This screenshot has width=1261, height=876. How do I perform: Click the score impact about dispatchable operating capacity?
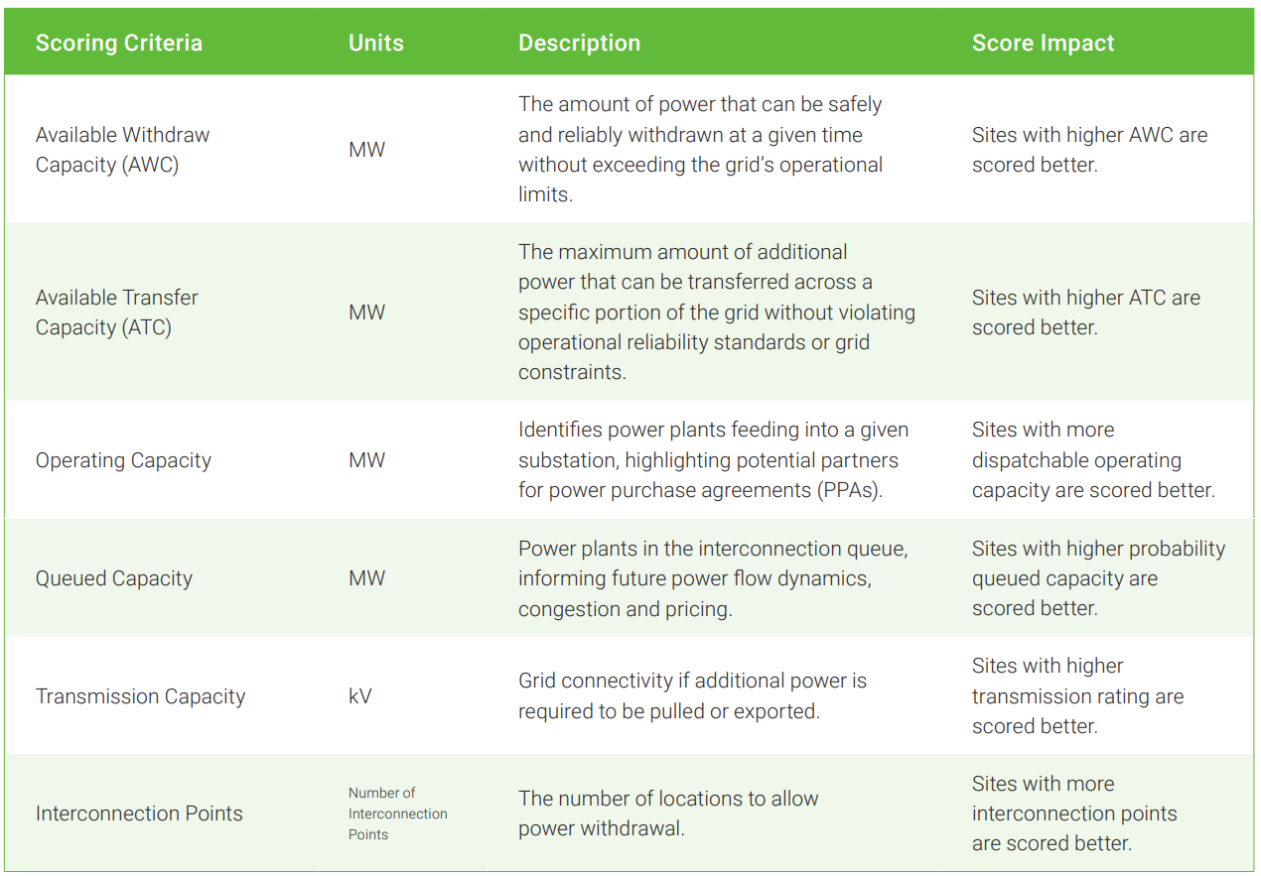(x=1092, y=460)
